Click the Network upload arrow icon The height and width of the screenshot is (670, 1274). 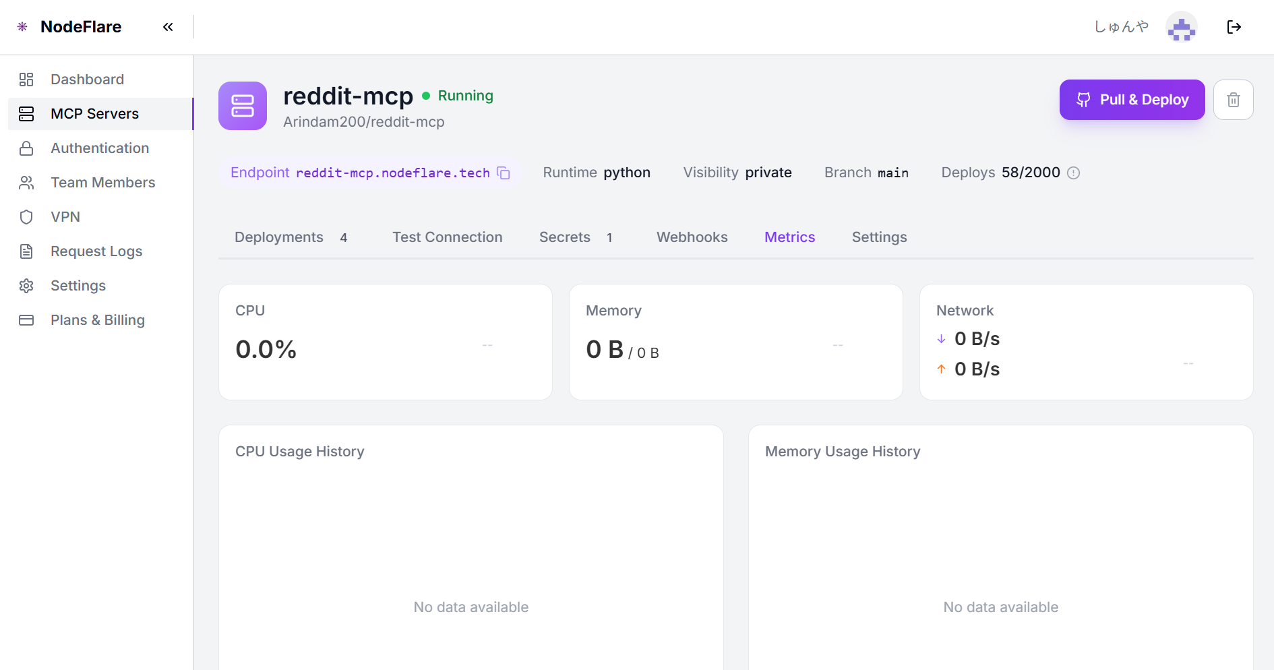(941, 369)
